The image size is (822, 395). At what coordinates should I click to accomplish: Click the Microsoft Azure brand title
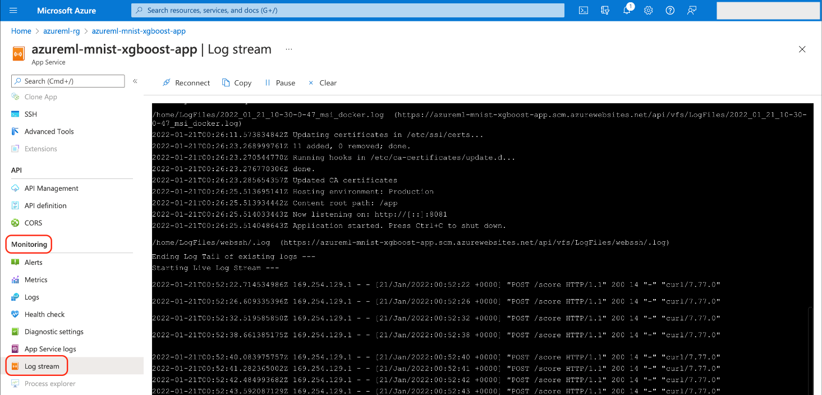point(66,11)
